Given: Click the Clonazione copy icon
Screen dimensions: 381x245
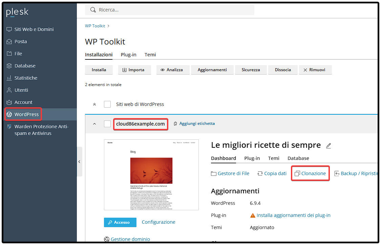Looking at the screenshot, I should click(297, 173).
